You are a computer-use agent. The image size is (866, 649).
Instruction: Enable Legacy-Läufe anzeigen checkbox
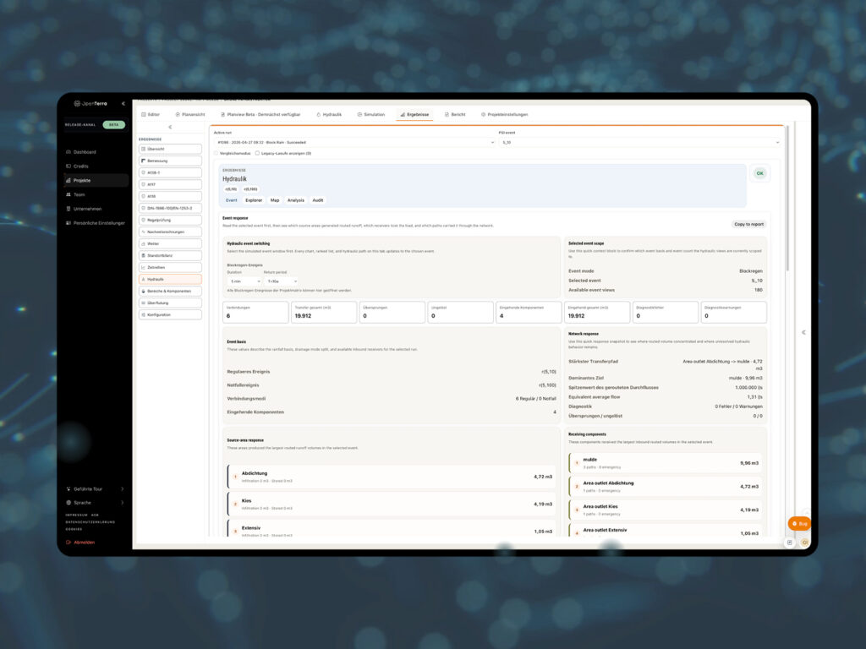[257, 154]
